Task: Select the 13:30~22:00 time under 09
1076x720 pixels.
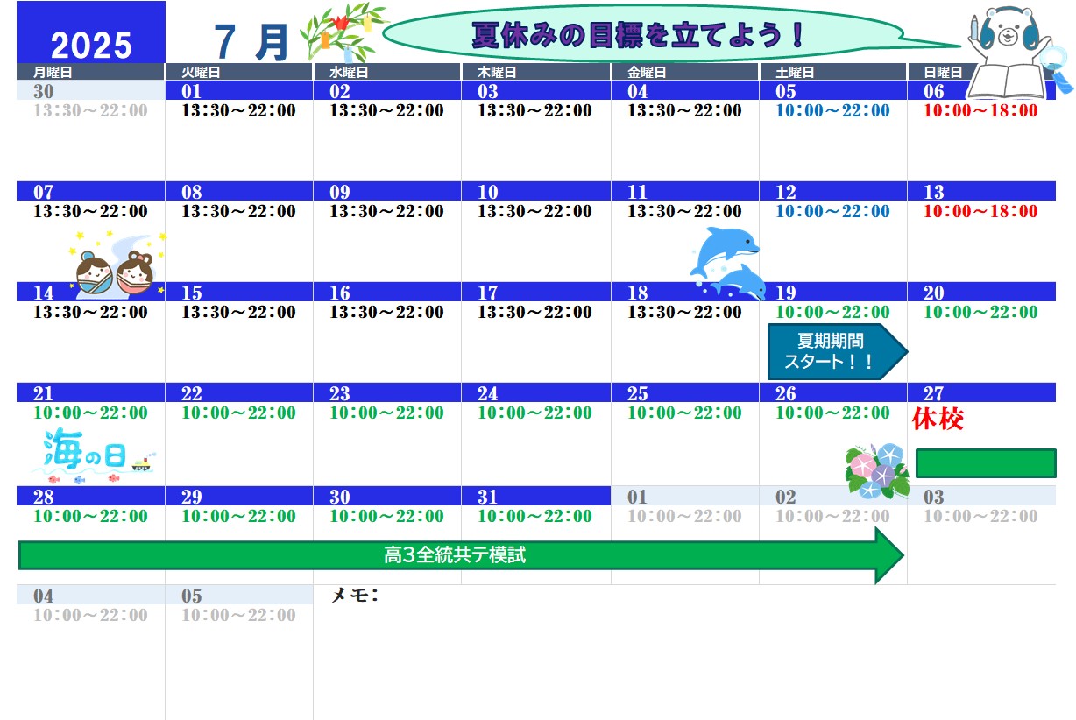Action: click(x=386, y=212)
